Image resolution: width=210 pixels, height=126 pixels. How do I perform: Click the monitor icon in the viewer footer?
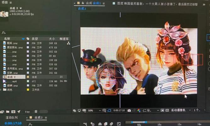pos(79,111)
